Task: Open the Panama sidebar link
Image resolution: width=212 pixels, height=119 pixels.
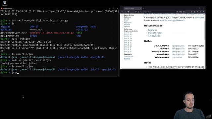Action: pyautogui.click(x=127, y=25)
